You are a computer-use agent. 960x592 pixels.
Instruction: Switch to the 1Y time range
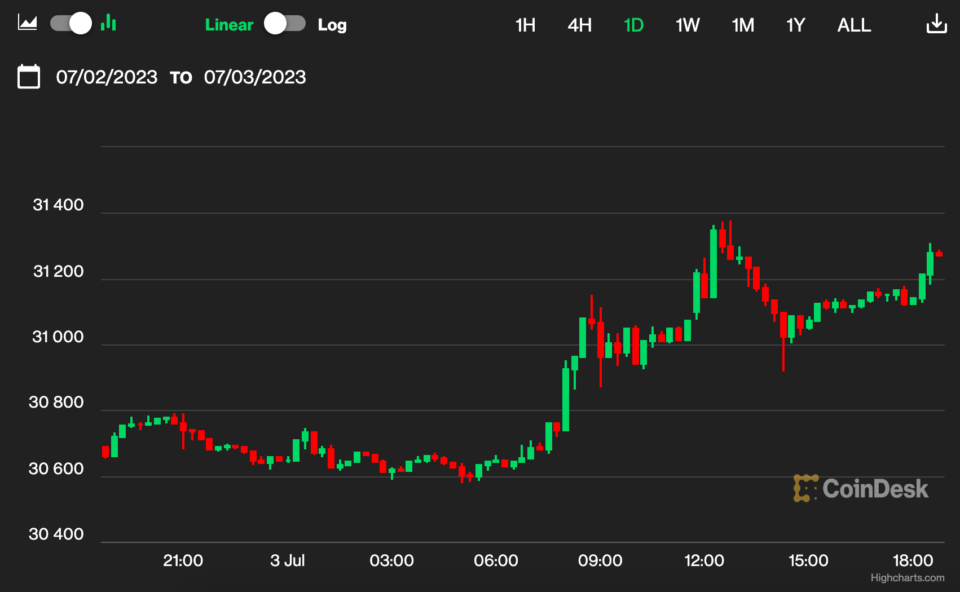pyautogui.click(x=795, y=25)
